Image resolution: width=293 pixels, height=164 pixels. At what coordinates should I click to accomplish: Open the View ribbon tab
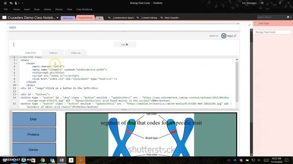pyautogui.click(x=70, y=9)
